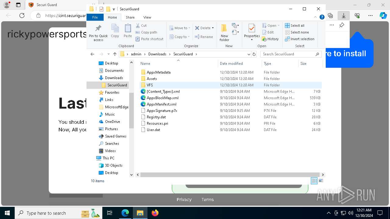Click Select none in ribbon
390x219 pixels.
click(x=297, y=32)
